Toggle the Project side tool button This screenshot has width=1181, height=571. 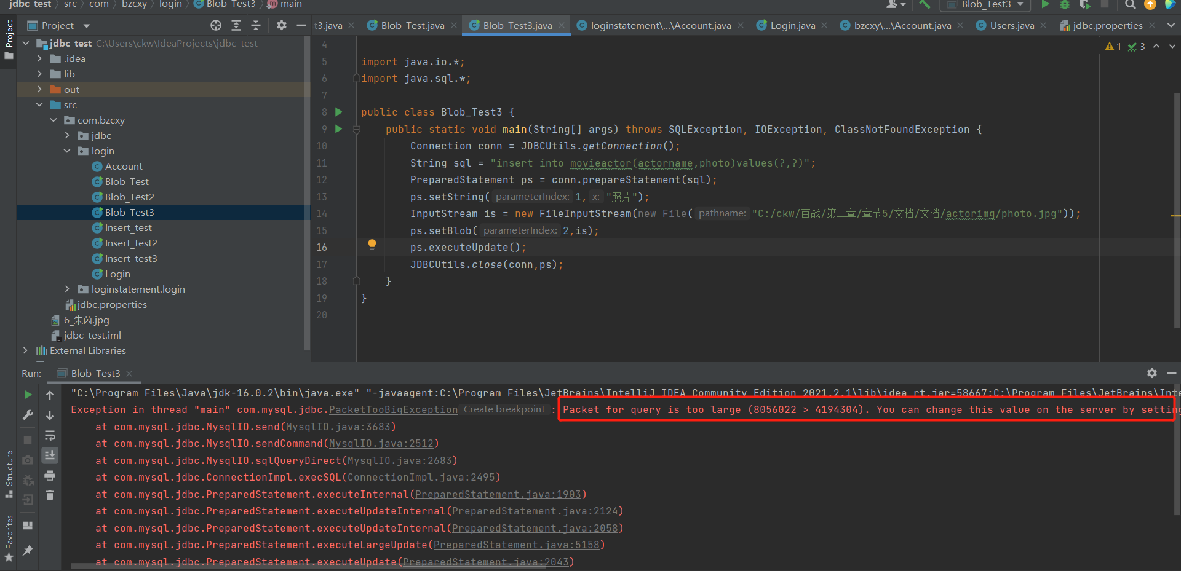click(x=9, y=41)
